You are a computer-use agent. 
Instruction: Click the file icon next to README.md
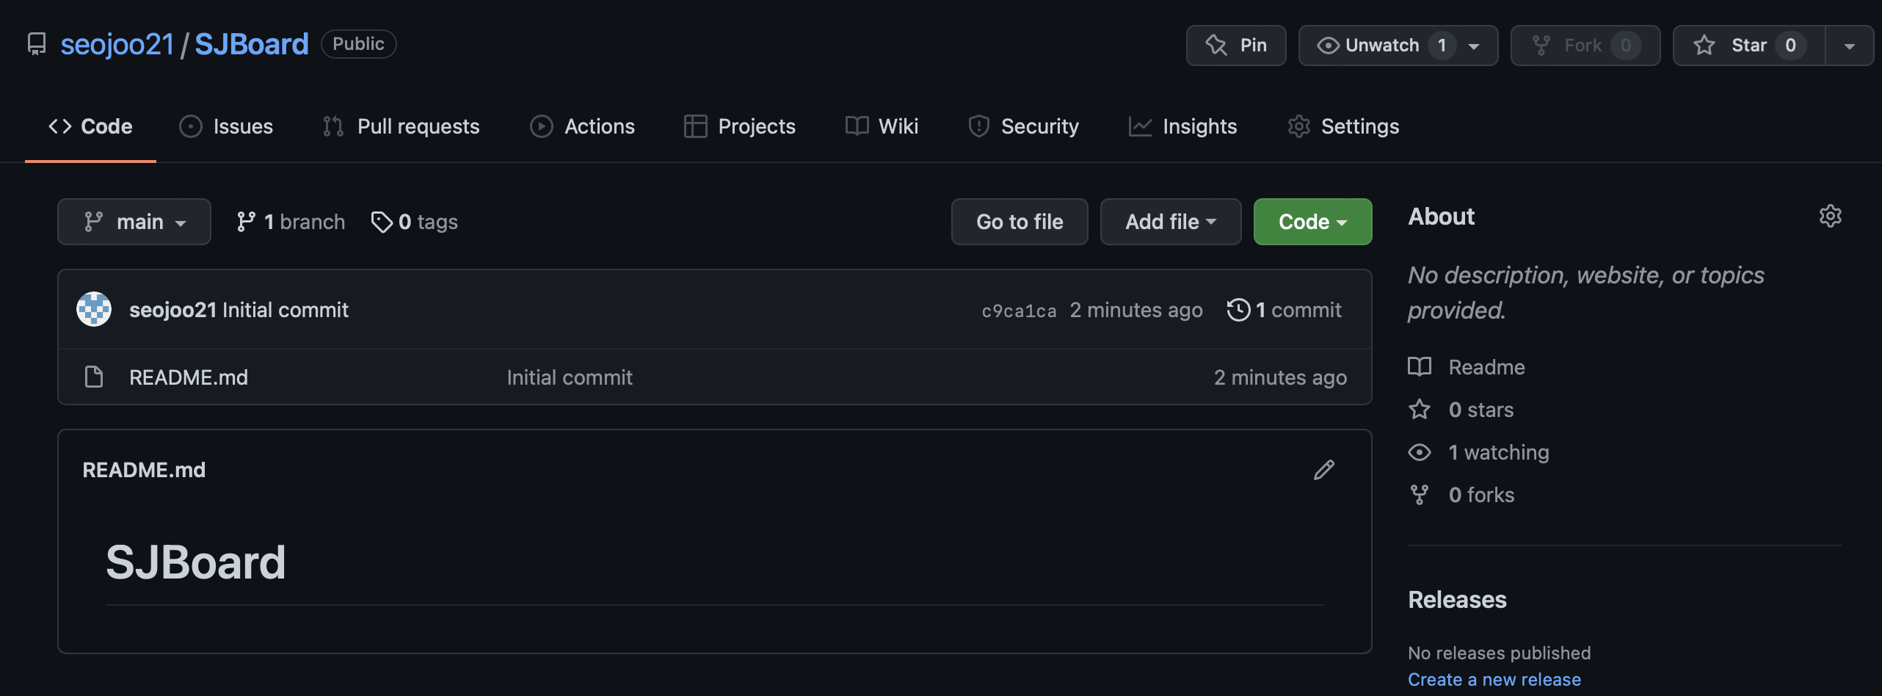[x=94, y=377]
